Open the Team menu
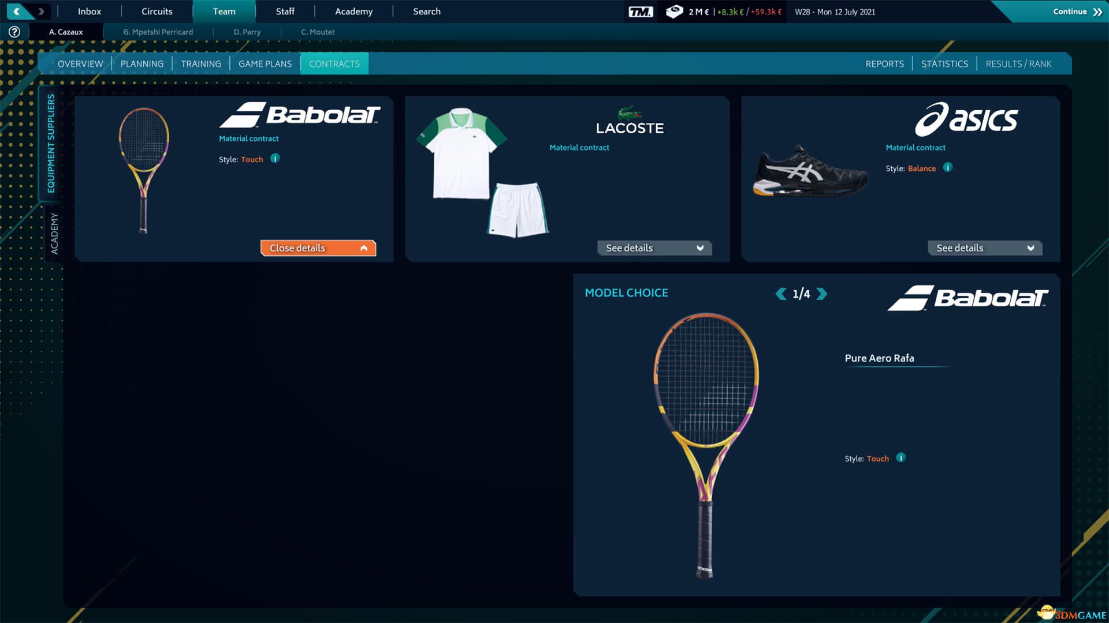Viewport: 1109px width, 623px height. tap(224, 12)
